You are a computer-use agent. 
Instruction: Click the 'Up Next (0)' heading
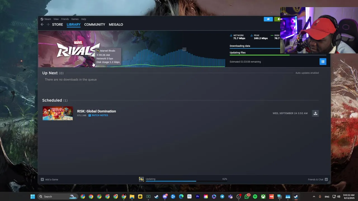pos(53,73)
